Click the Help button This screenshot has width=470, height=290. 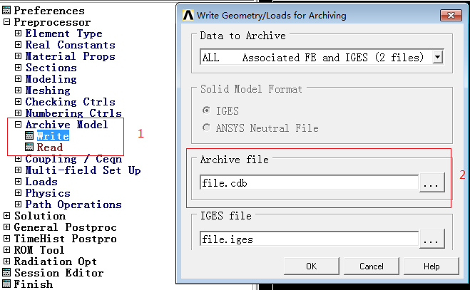pos(431,266)
